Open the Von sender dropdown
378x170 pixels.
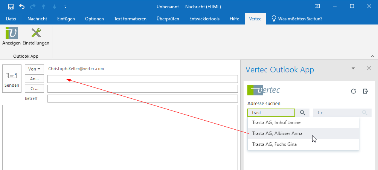[34, 69]
